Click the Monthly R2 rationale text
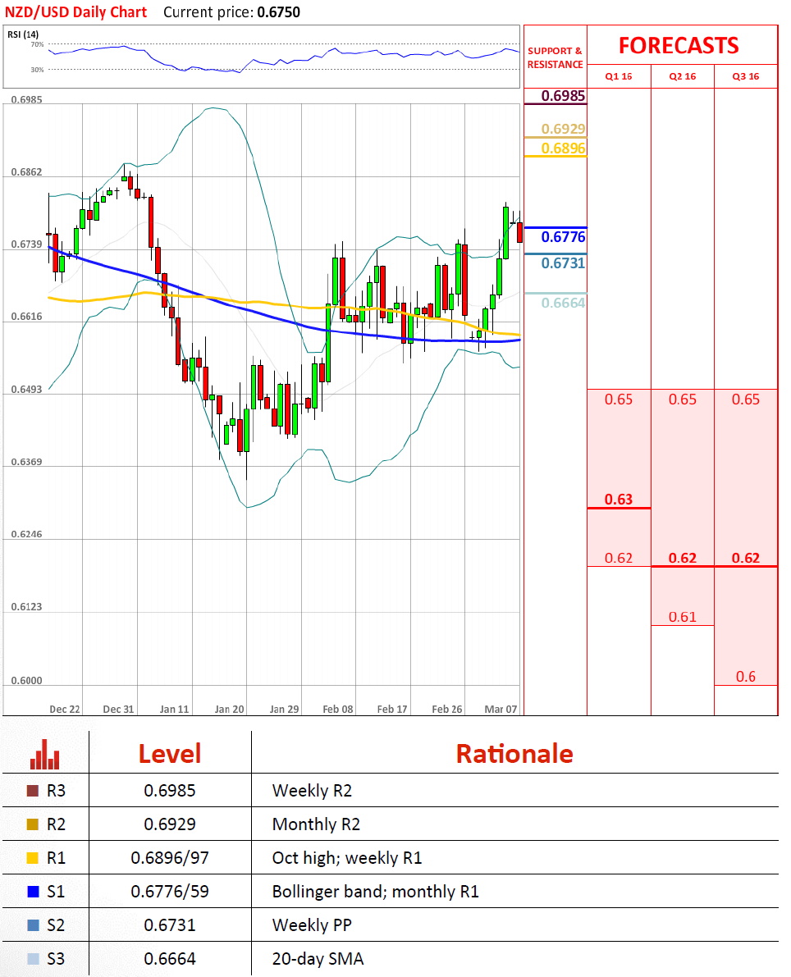 coord(316,824)
